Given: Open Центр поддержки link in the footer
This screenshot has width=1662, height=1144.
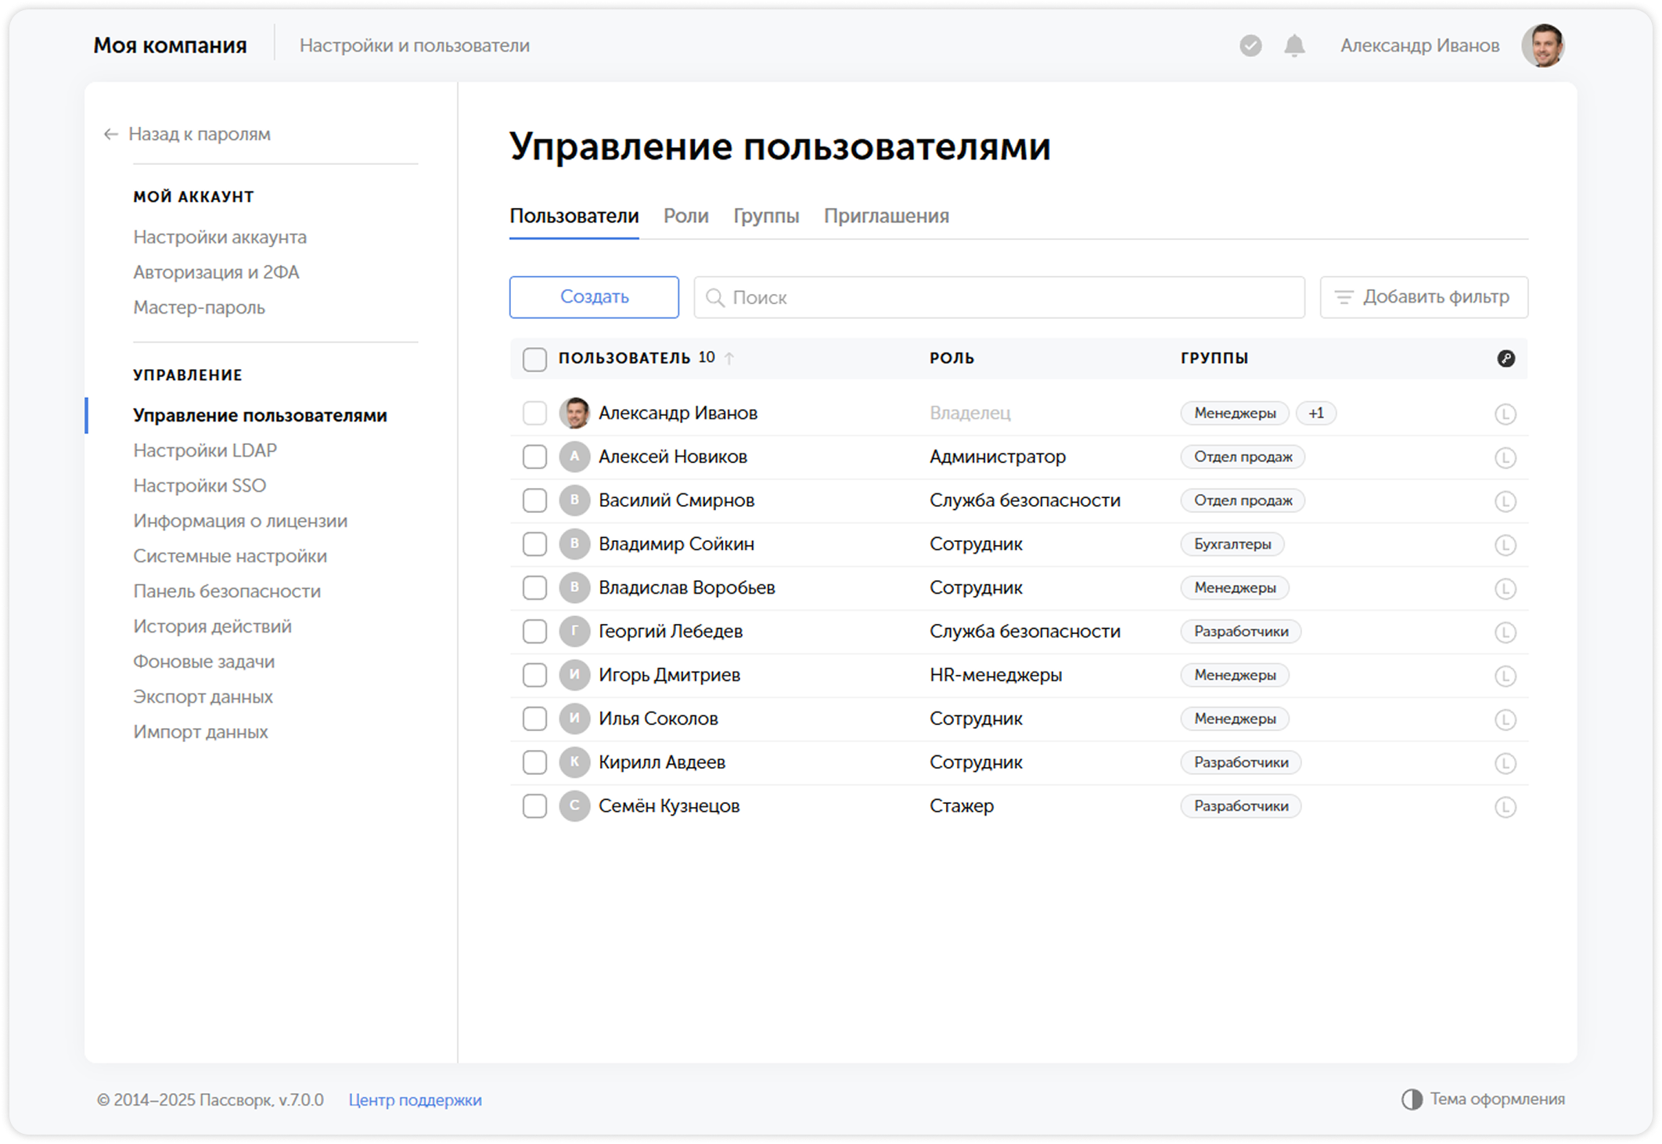Looking at the screenshot, I should [415, 1099].
